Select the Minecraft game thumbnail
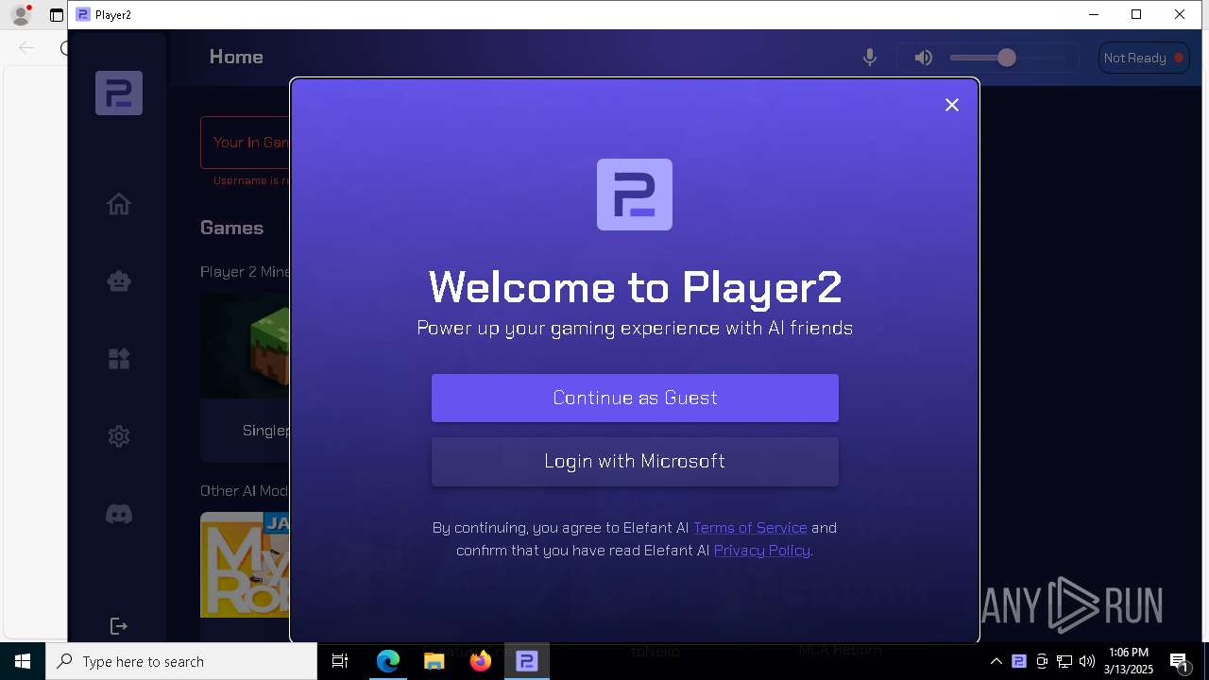This screenshot has height=680, width=1209. pyautogui.click(x=246, y=345)
